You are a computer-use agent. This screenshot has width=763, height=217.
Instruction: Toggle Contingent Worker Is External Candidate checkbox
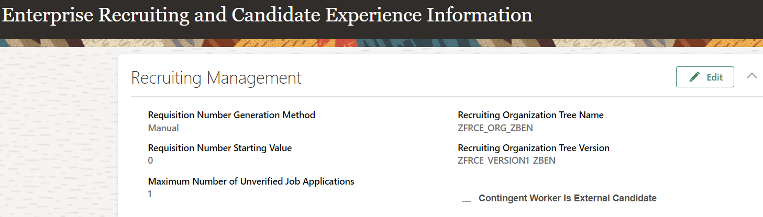pos(467,199)
